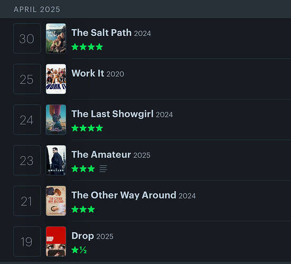Select the day 19 date box
The image size is (291, 264).
27,241
